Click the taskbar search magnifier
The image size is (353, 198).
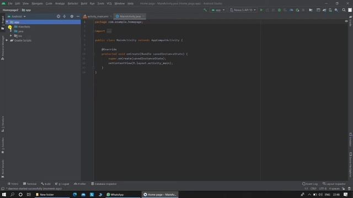[x=12, y=194]
